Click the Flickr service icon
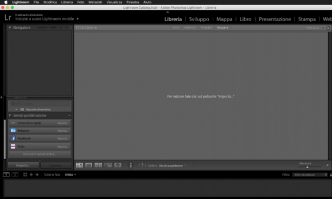This screenshot has height=199, width=332. (13, 146)
